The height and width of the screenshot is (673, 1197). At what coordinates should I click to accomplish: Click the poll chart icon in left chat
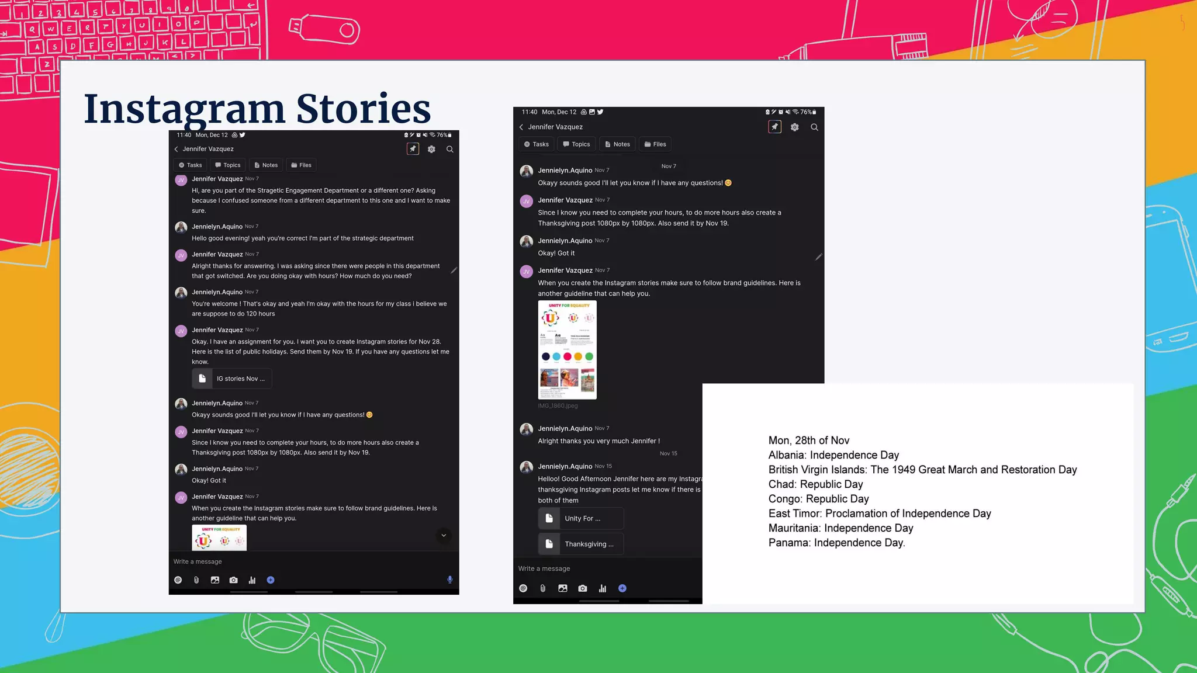(x=252, y=580)
